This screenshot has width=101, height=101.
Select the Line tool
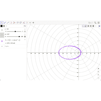(8, 23)
